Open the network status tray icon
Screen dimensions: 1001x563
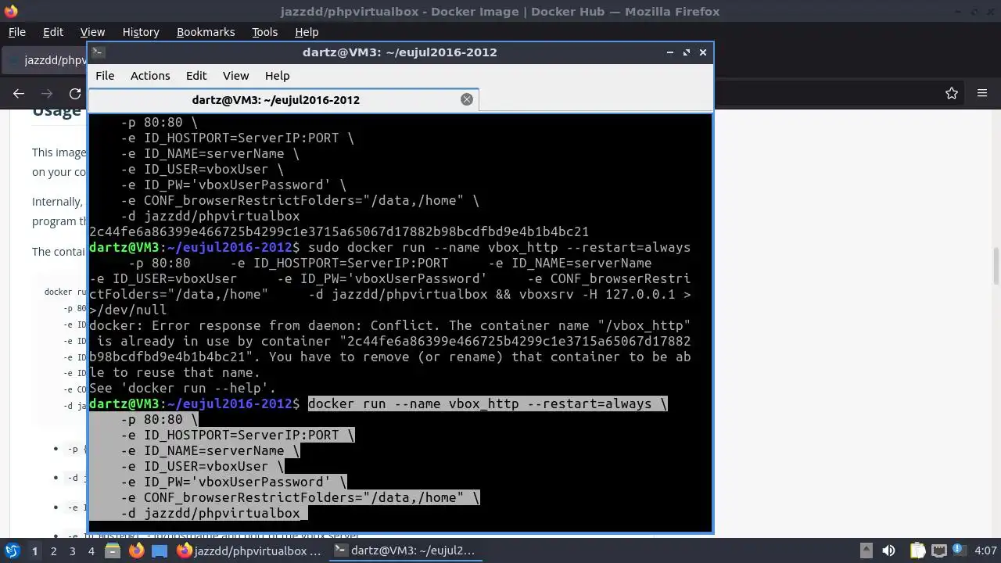[939, 550]
